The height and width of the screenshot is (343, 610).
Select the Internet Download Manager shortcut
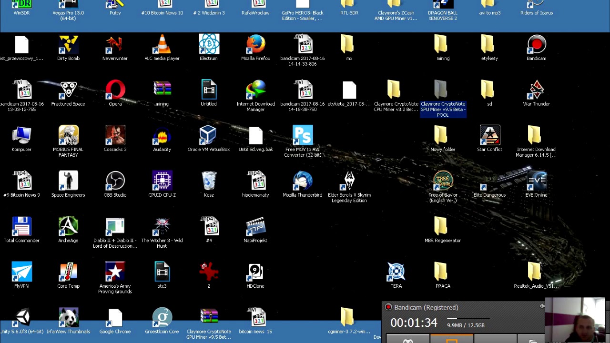[x=255, y=91]
